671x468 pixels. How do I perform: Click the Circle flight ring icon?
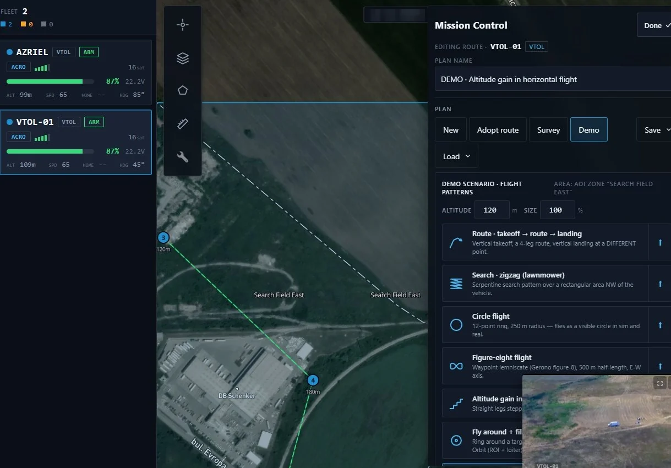456,325
